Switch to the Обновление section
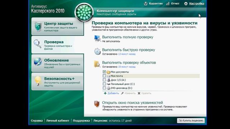Image resolution: width=230 pixels, height=129 pixels. (57, 63)
